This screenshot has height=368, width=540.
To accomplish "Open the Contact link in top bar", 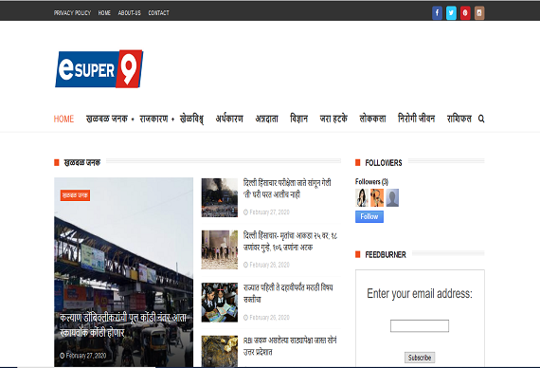I will pos(158,13).
